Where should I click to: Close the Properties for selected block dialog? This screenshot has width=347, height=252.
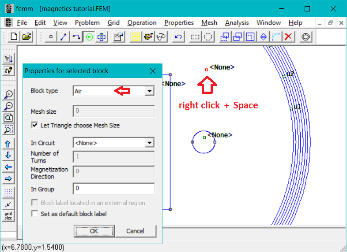[153, 71]
